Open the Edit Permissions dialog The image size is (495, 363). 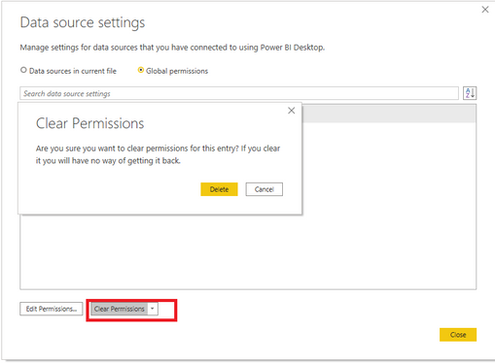[x=52, y=309]
